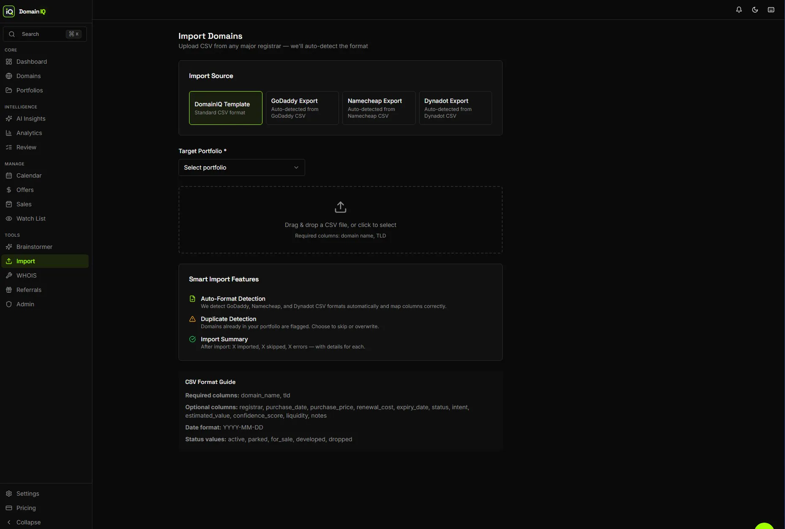785x529 pixels.
Task: Click 'Status values:' line in CSV guide
Action: pos(269,439)
